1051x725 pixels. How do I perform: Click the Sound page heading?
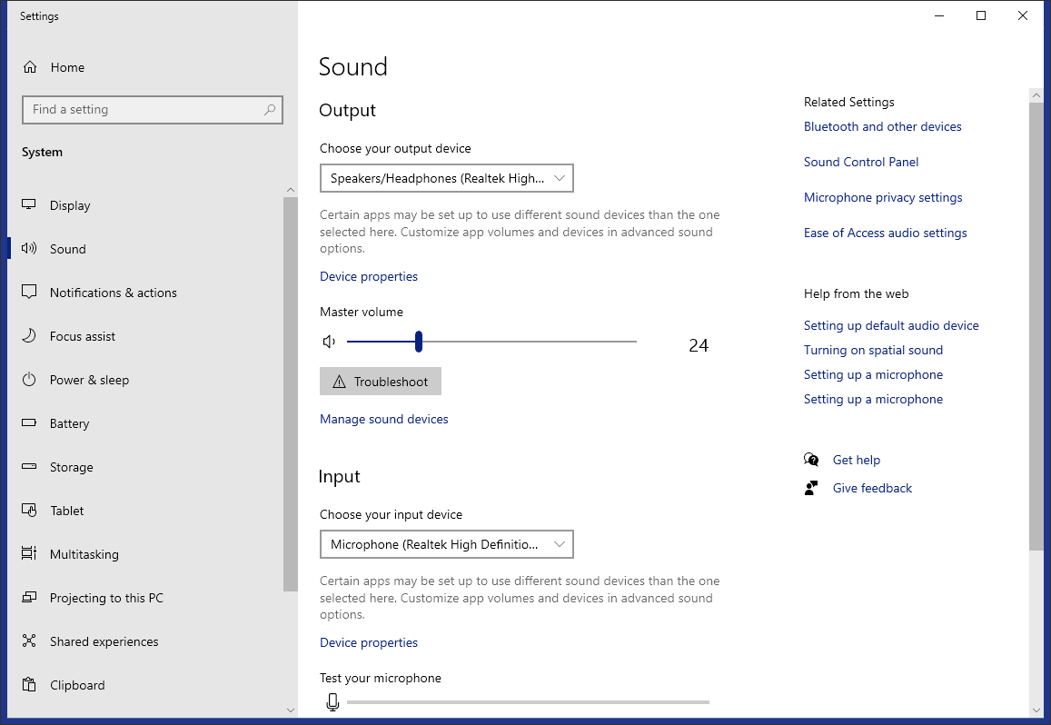click(353, 67)
